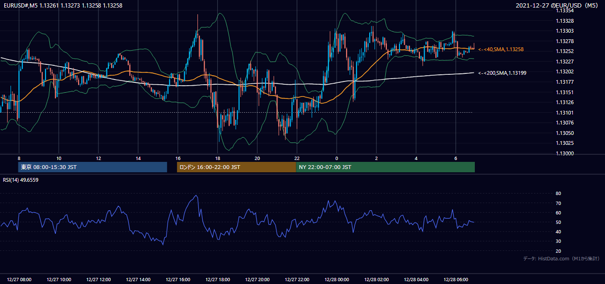This screenshot has width=605, height=284.
Task: Click time label 12/27 22:00
Action: tap(297, 279)
